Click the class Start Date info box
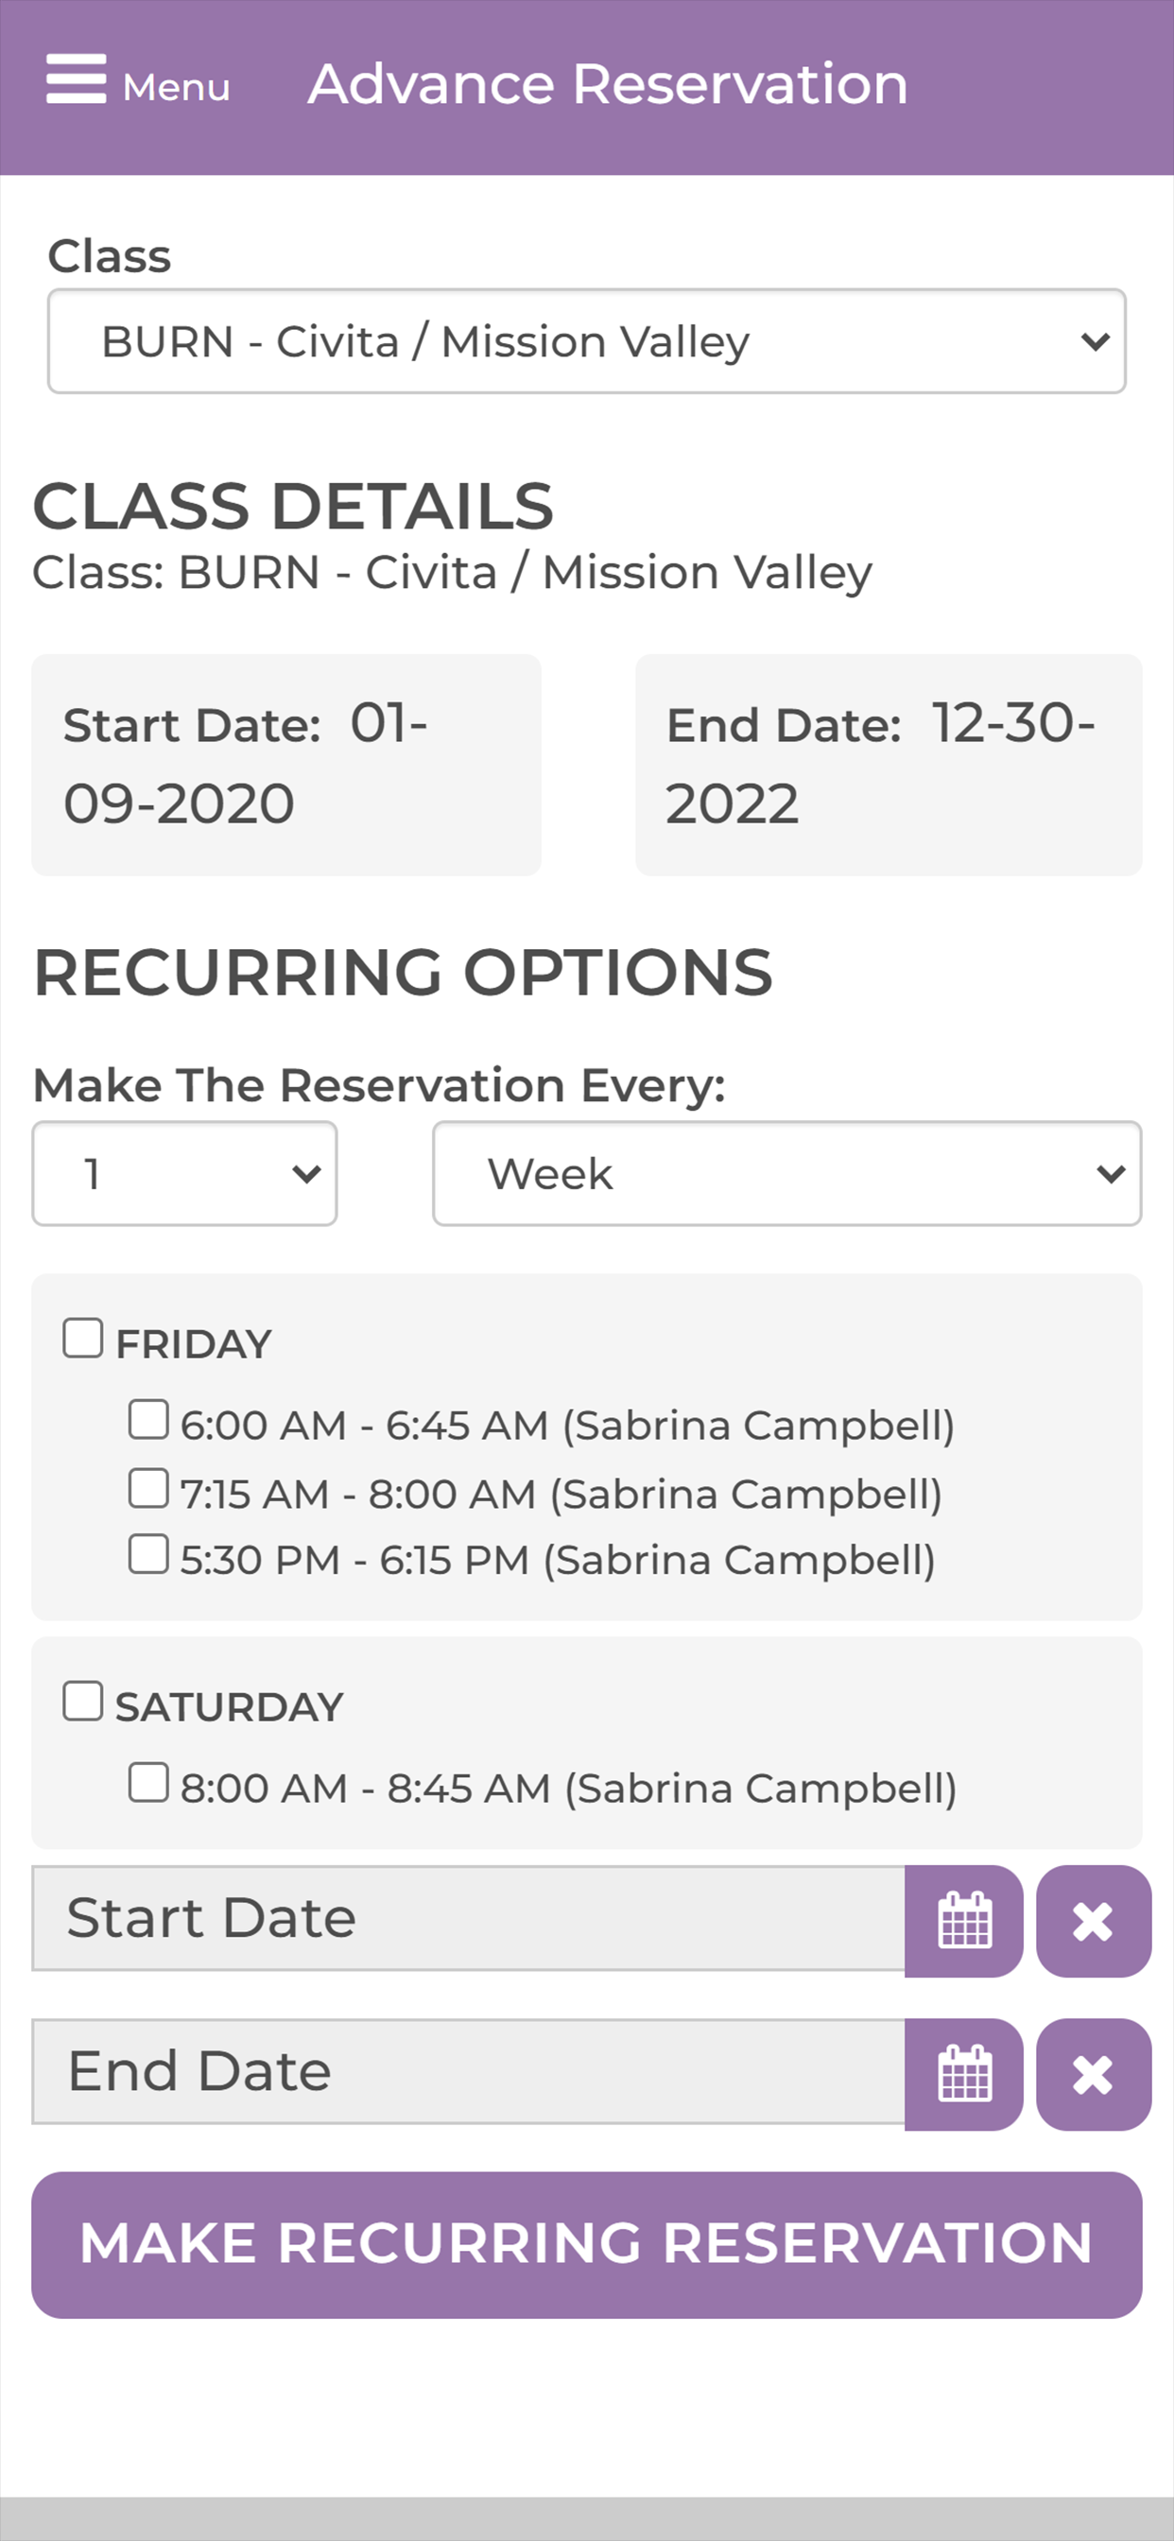1174x2541 pixels. [x=286, y=765]
